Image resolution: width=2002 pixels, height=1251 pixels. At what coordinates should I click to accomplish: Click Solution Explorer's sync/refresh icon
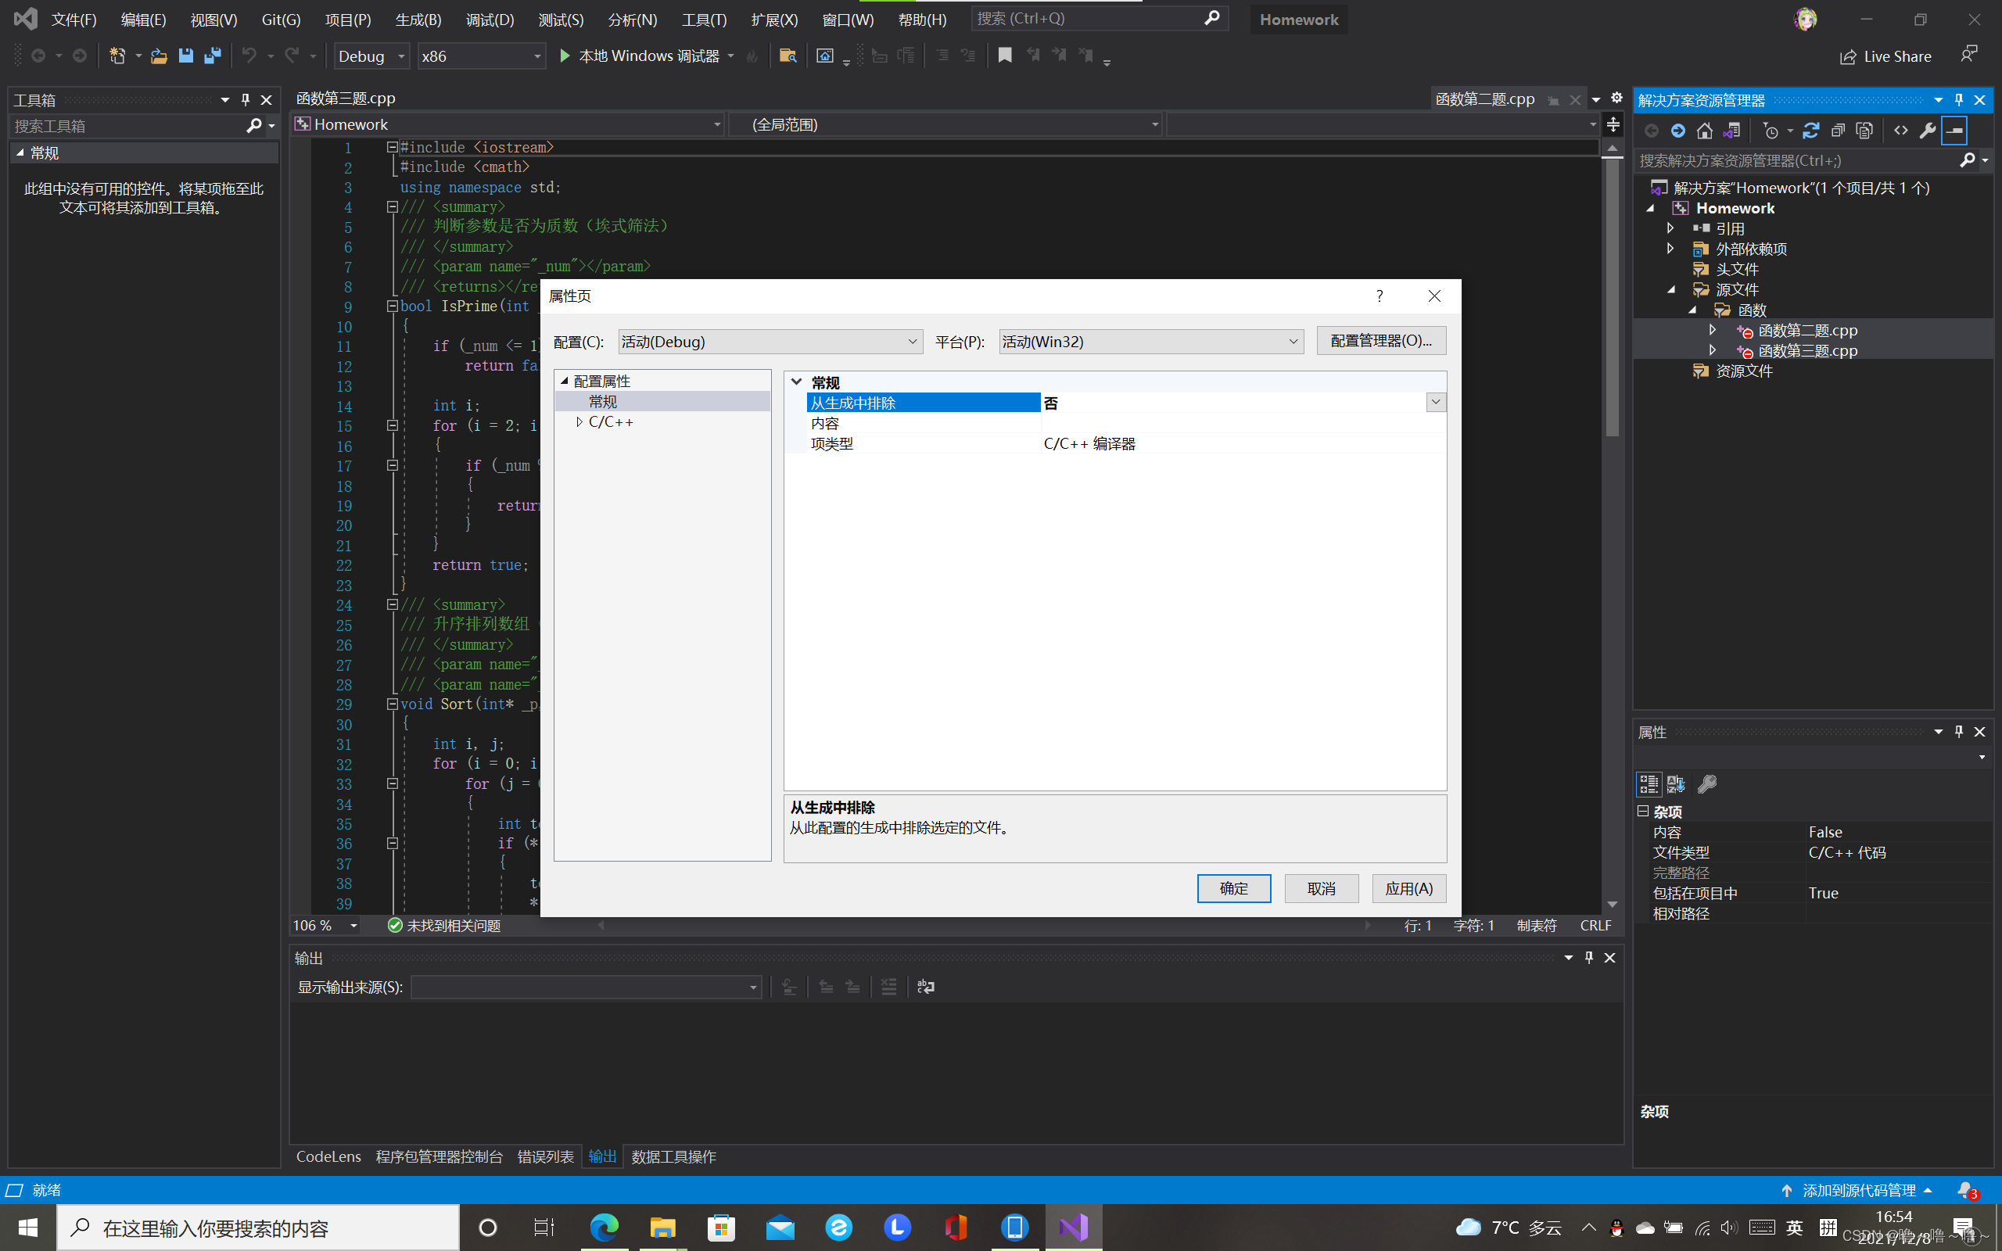(x=1811, y=131)
